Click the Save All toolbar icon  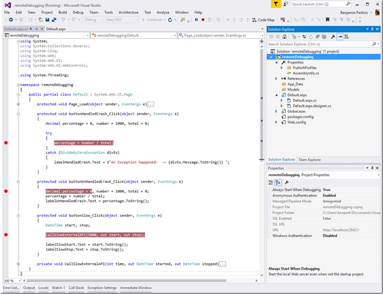point(54,20)
